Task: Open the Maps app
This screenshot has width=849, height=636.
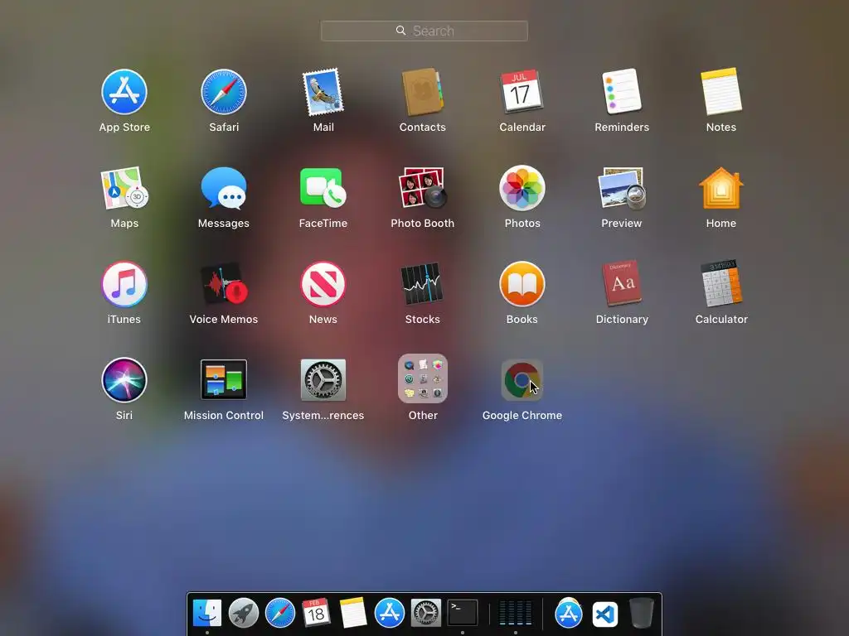Action: coord(124,188)
